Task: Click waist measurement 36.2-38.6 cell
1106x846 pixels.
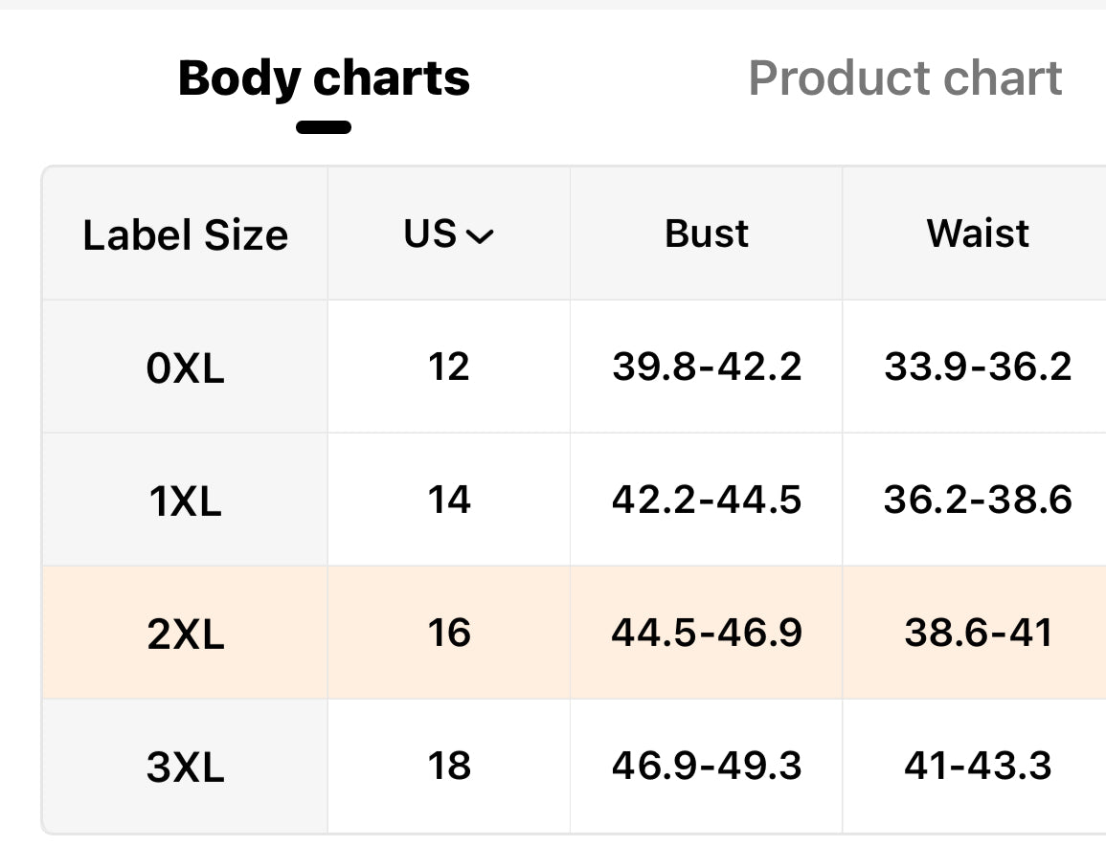Action: (978, 500)
